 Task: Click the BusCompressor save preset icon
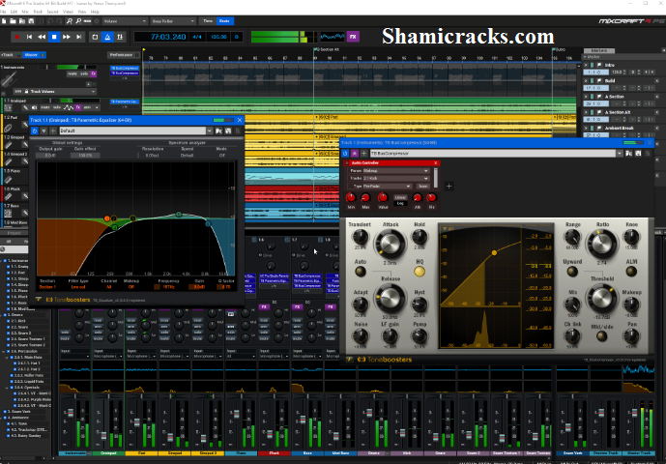[x=638, y=154]
